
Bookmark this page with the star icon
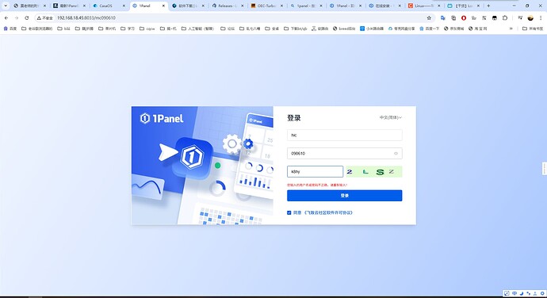click(429, 17)
